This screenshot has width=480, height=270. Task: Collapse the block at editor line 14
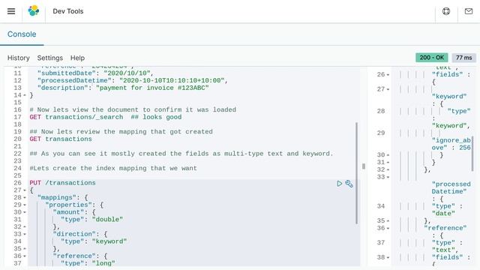point(25,95)
